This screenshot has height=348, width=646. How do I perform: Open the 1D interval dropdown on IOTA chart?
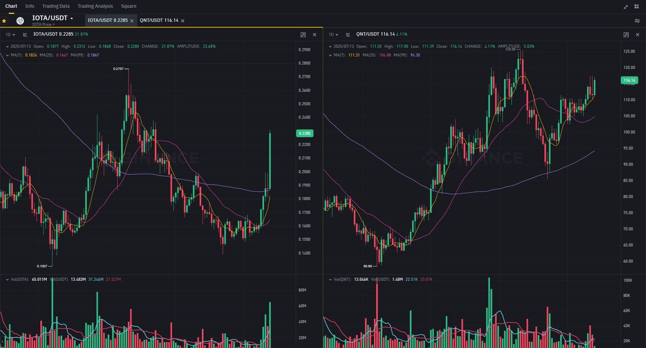pos(10,34)
